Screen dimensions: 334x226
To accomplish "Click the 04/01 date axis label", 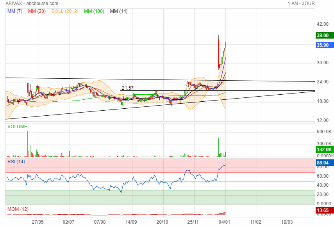I will click(224, 222).
